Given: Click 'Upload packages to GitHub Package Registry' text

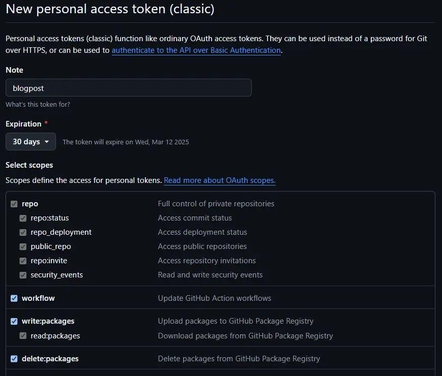Looking at the screenshot, I should [235, 321].
